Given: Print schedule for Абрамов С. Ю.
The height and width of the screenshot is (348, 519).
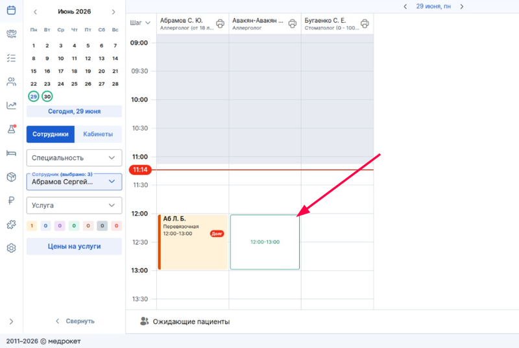Looking at the screenshot, I should [220, 23].
